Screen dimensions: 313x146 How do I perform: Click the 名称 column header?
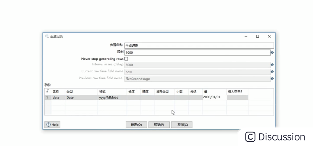point(58,92)
